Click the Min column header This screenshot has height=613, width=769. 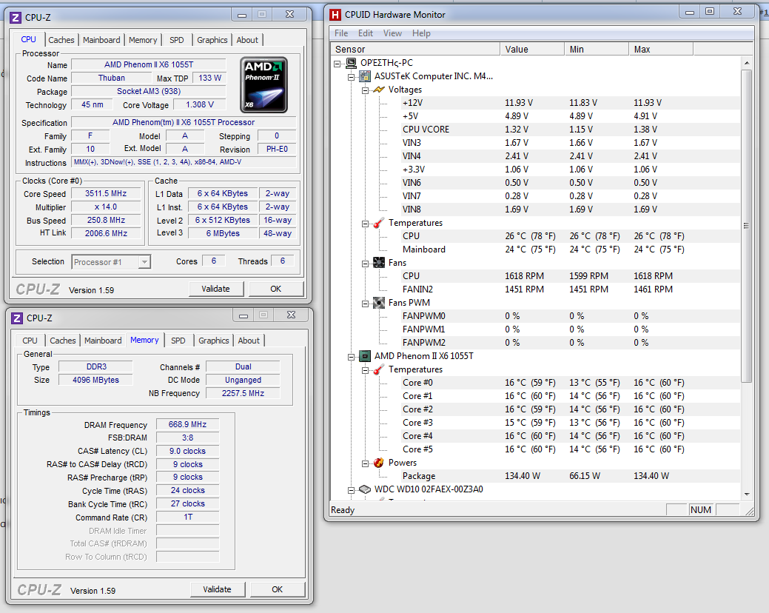(597, 50)
